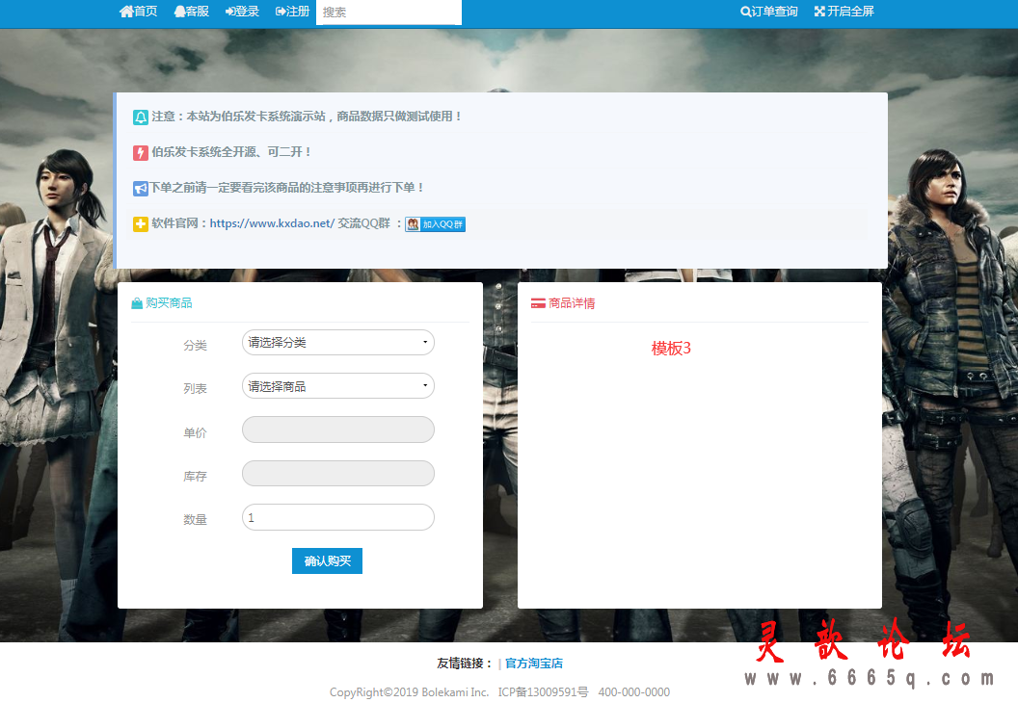Click the 单价 unit price field
Viewport: 1018px width, 703px height.
338,430
